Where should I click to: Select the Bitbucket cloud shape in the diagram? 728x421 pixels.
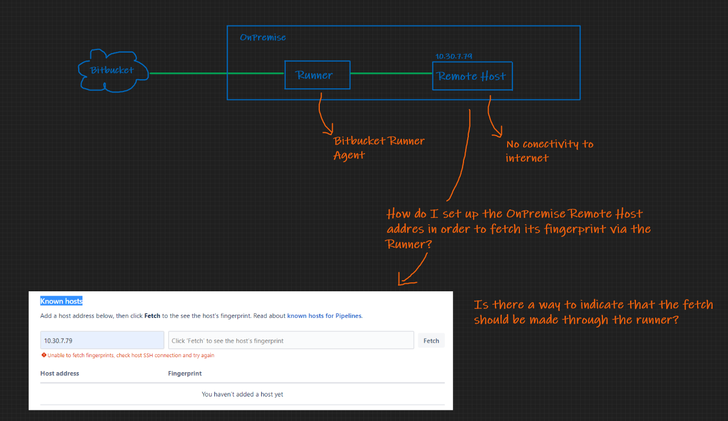[x=113, y=70]
